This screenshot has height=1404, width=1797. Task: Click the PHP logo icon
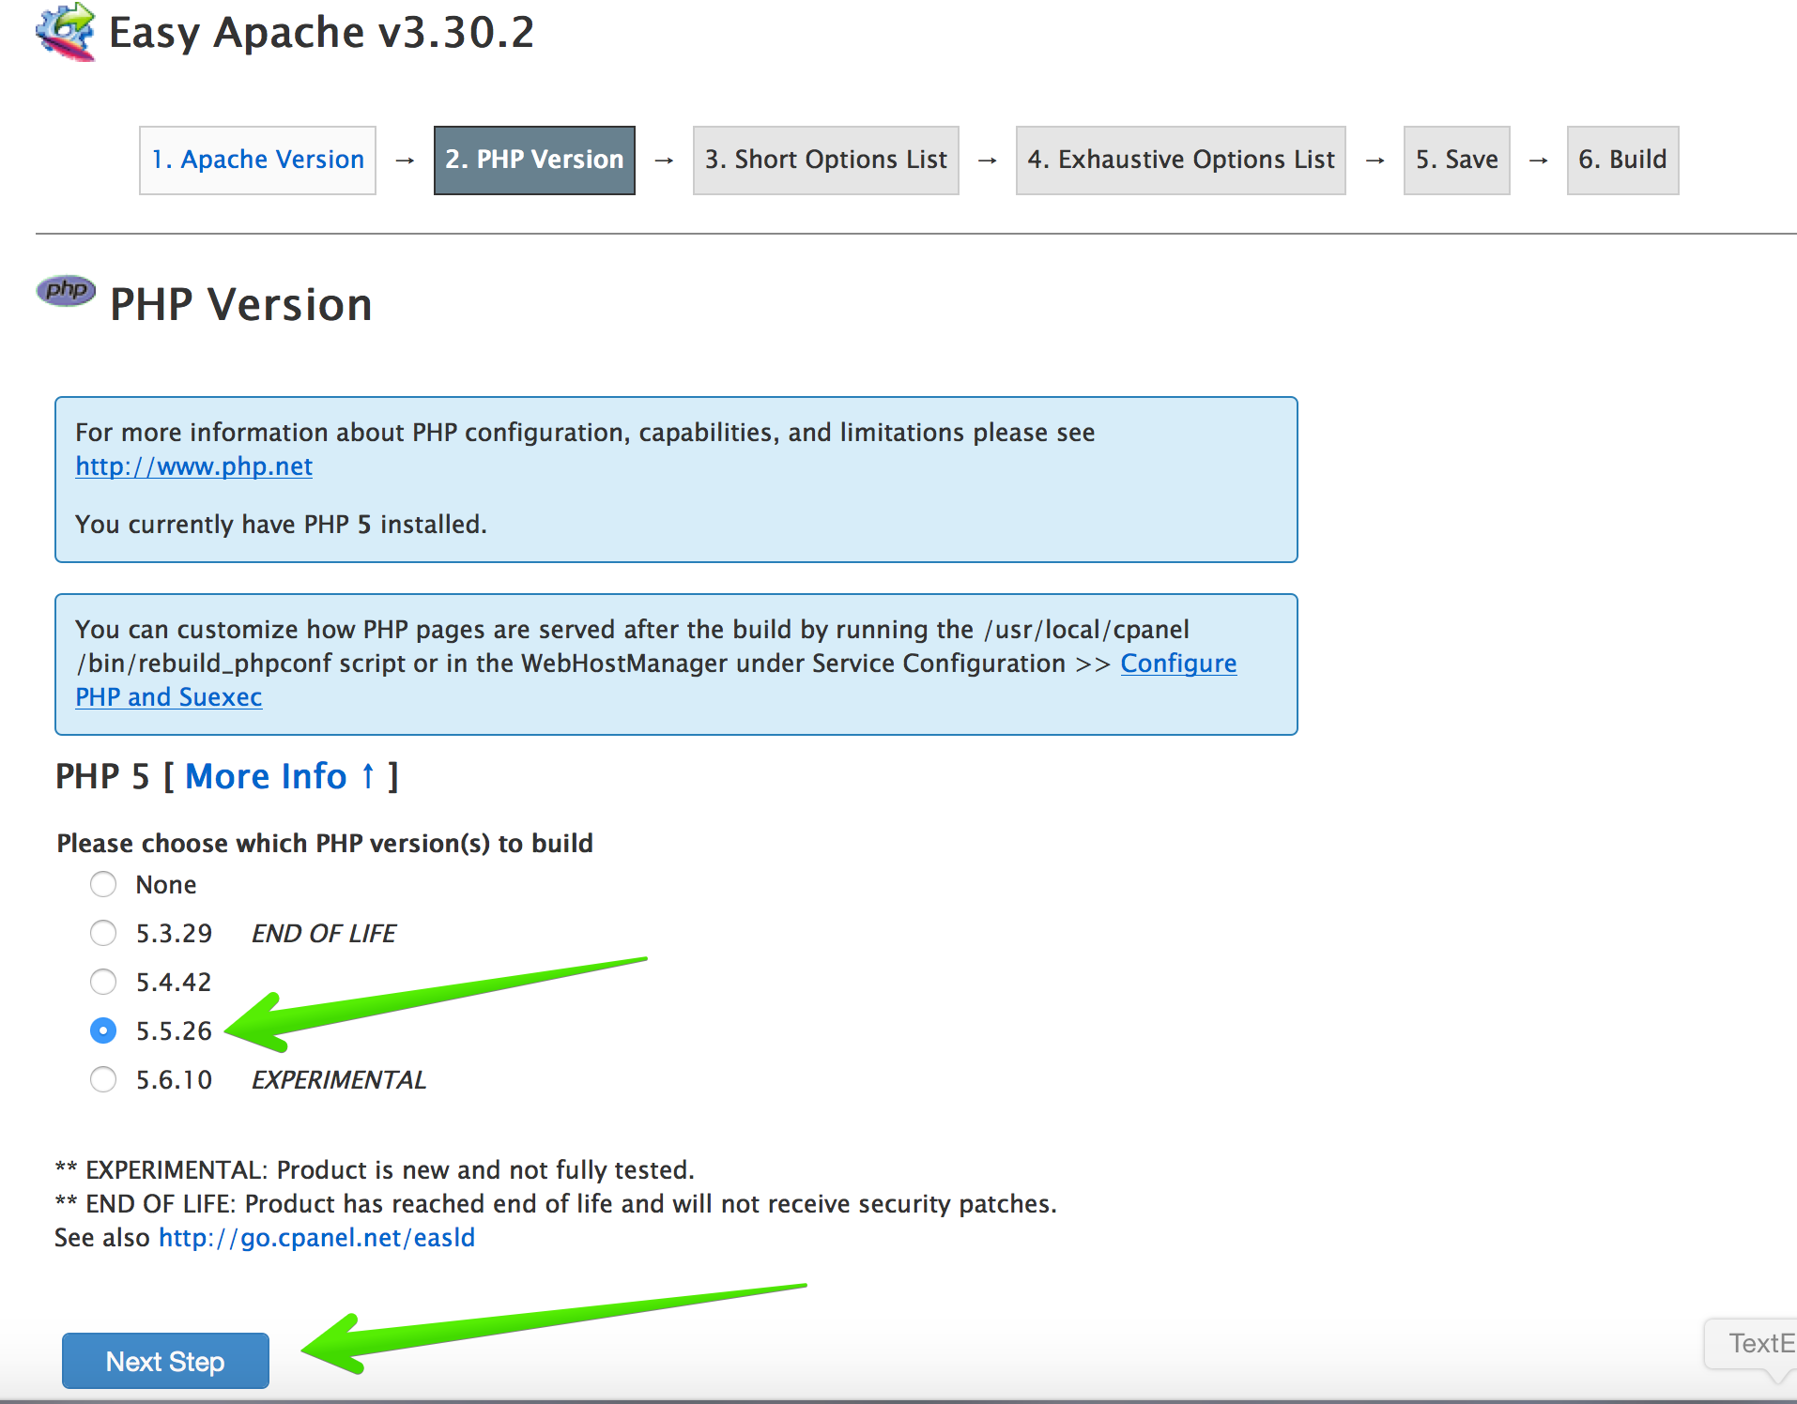(66, 291)
